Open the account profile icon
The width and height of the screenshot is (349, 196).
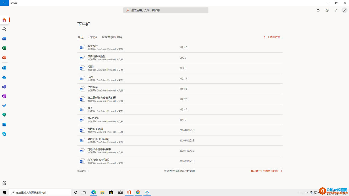pos(345,10)
